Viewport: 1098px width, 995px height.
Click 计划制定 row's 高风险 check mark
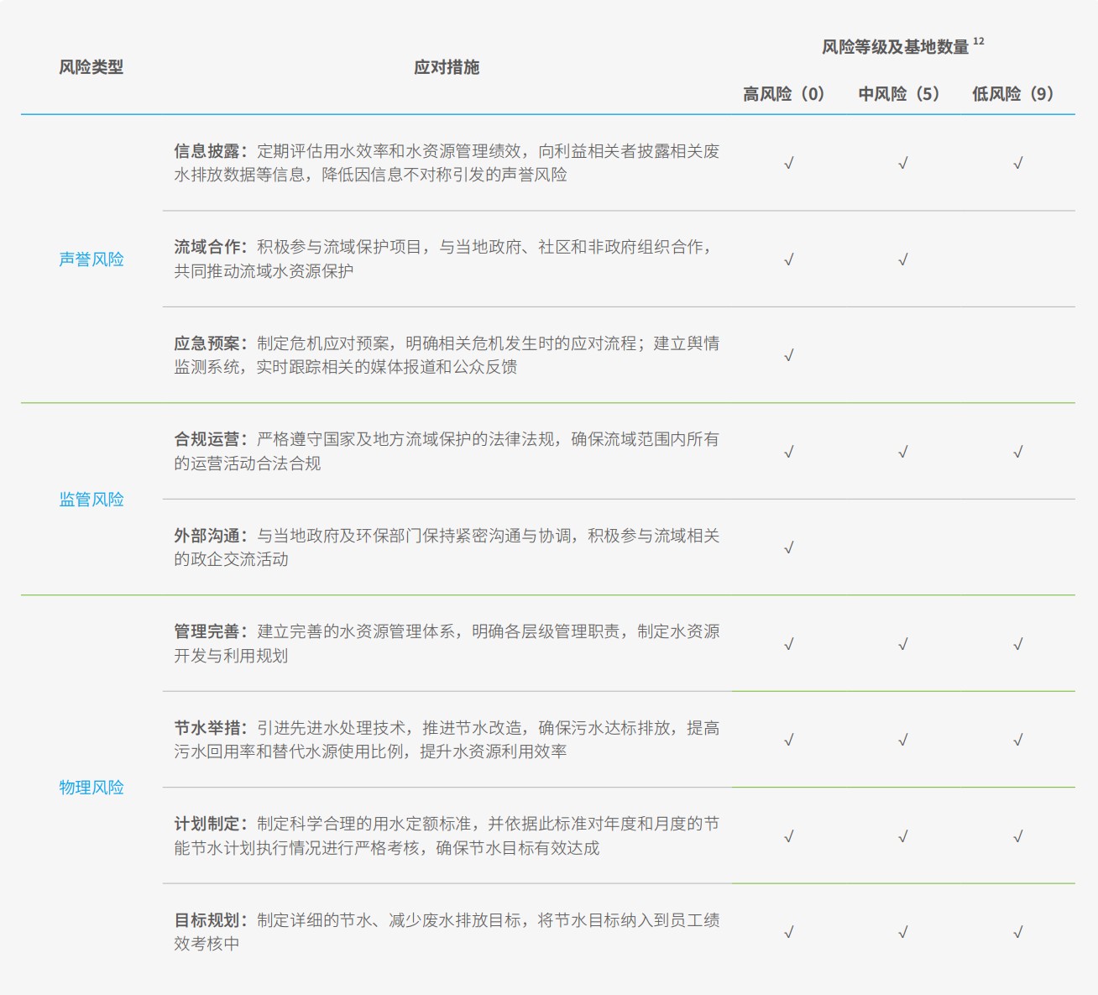tap(788, 836)
